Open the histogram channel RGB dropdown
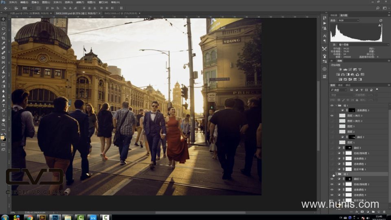The height and width of the screenshot is (220, 391). click(x=348, y=20)
